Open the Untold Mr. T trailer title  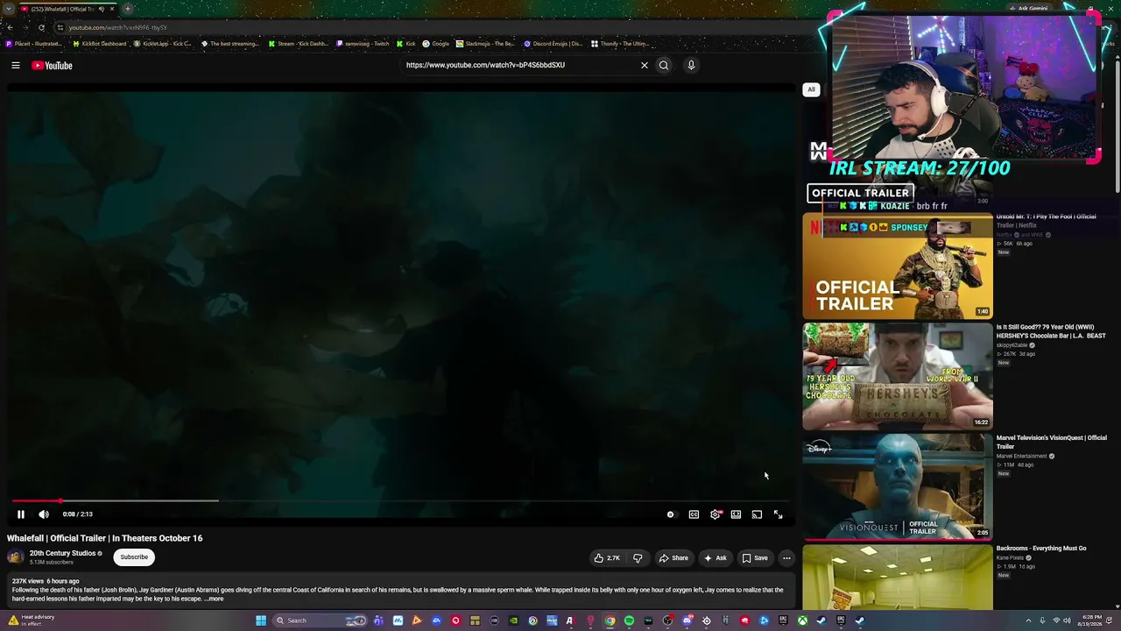click(1046, 221)
